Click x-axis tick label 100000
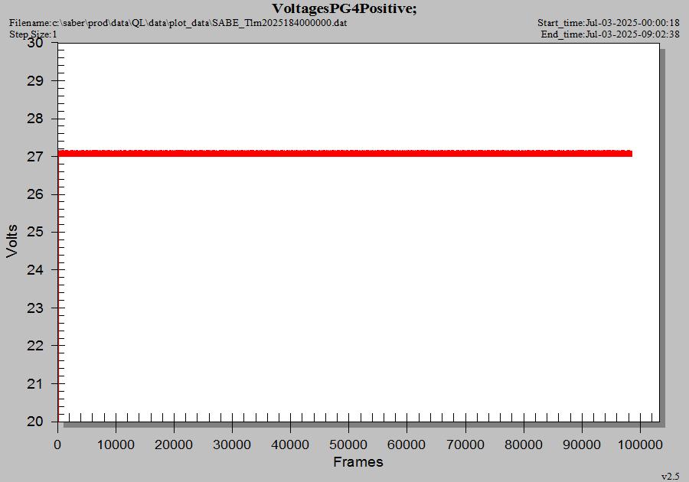 (x=640, y=445)
